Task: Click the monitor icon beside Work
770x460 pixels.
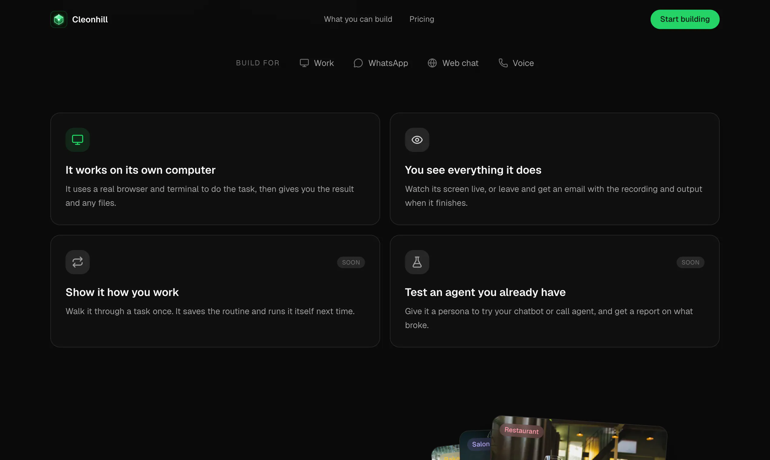Action: click(304, 63)
